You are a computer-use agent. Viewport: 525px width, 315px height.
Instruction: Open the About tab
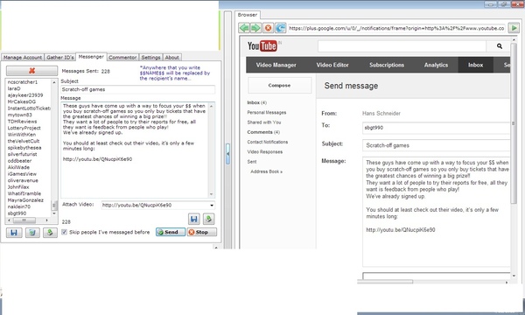point(171,57)
